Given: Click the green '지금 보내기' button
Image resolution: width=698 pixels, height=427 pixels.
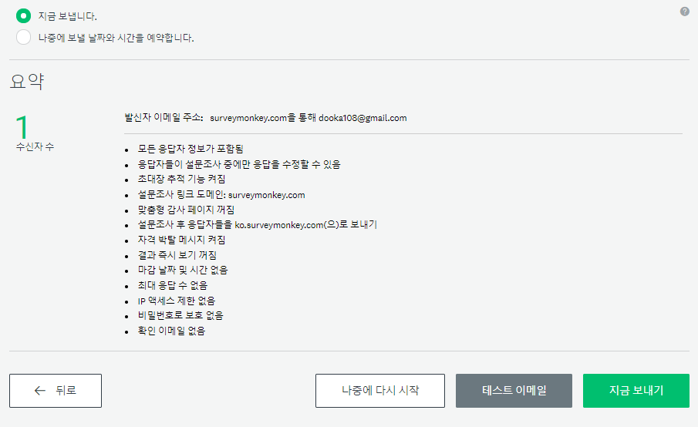Looking at the screenshot, I should click(636, 391).
